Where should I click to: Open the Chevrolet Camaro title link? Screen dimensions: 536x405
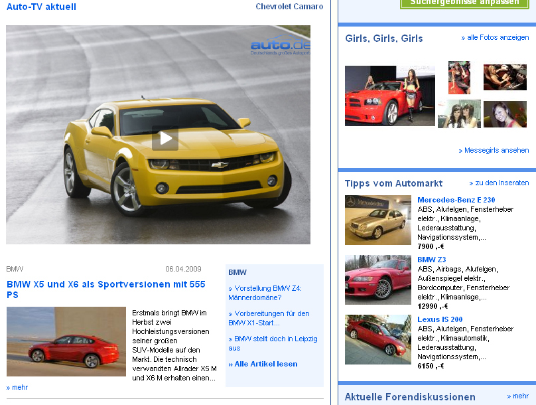[x=289, y=7]
